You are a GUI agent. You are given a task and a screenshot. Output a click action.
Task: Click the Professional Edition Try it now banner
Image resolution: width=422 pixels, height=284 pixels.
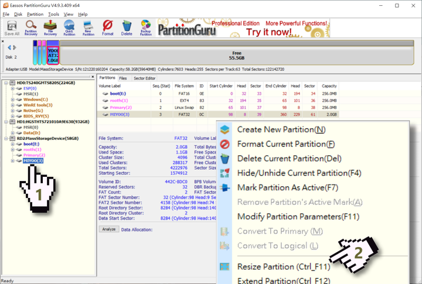point(244,28)
